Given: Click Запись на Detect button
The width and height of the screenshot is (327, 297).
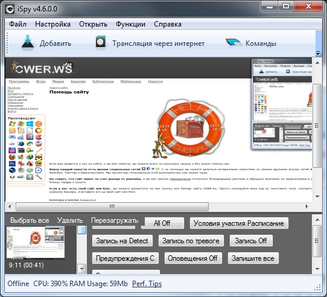Looking at the screenshot, I should 122,241.
